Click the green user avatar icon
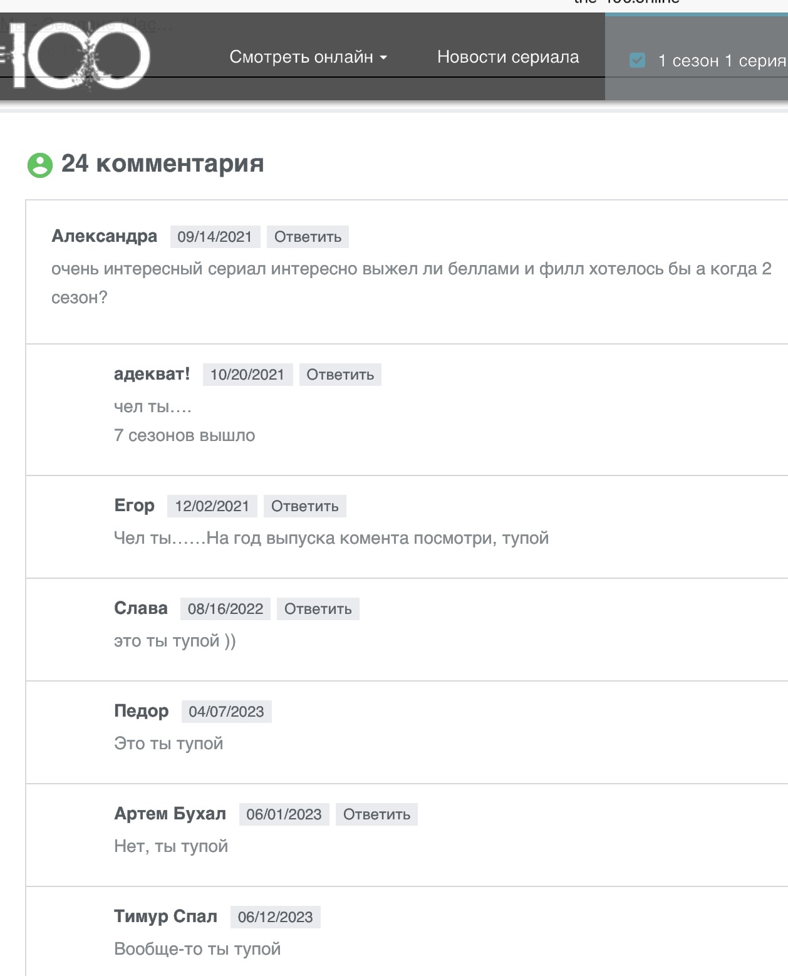Screen dimensions: 788x976 (40, 165)
